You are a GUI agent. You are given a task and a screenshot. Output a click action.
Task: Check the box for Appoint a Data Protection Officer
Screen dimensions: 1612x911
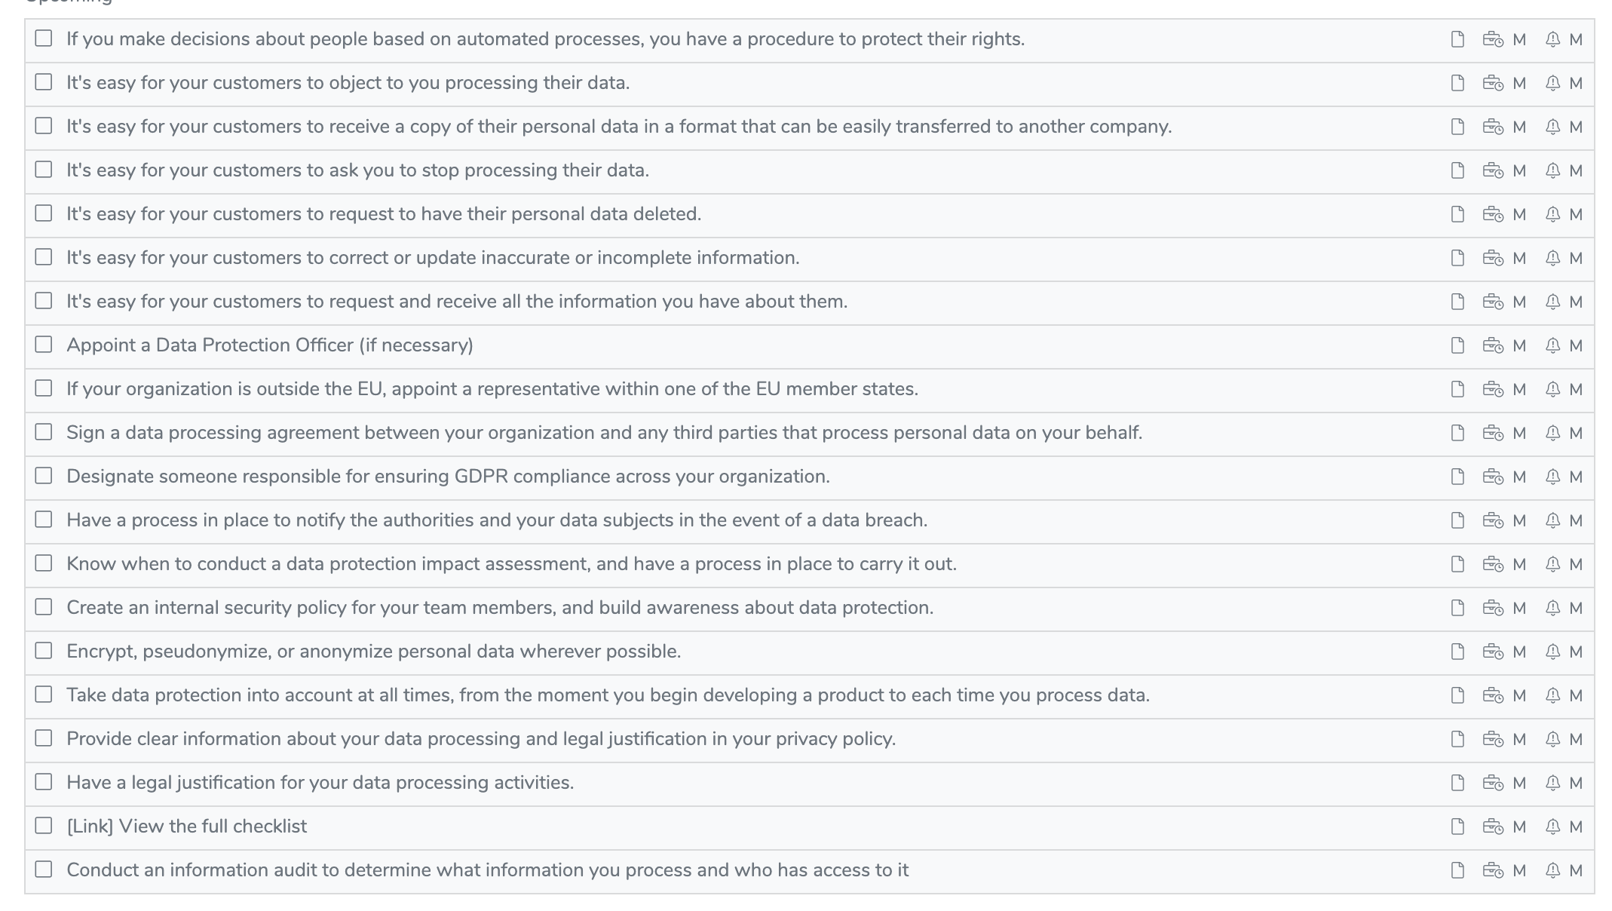pyautogui.click(x=44, y=345)
